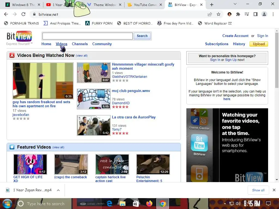Open File Explorer from the taskbar
The width and height of the screenshot is (279, 209).
(x=122, y=204)
